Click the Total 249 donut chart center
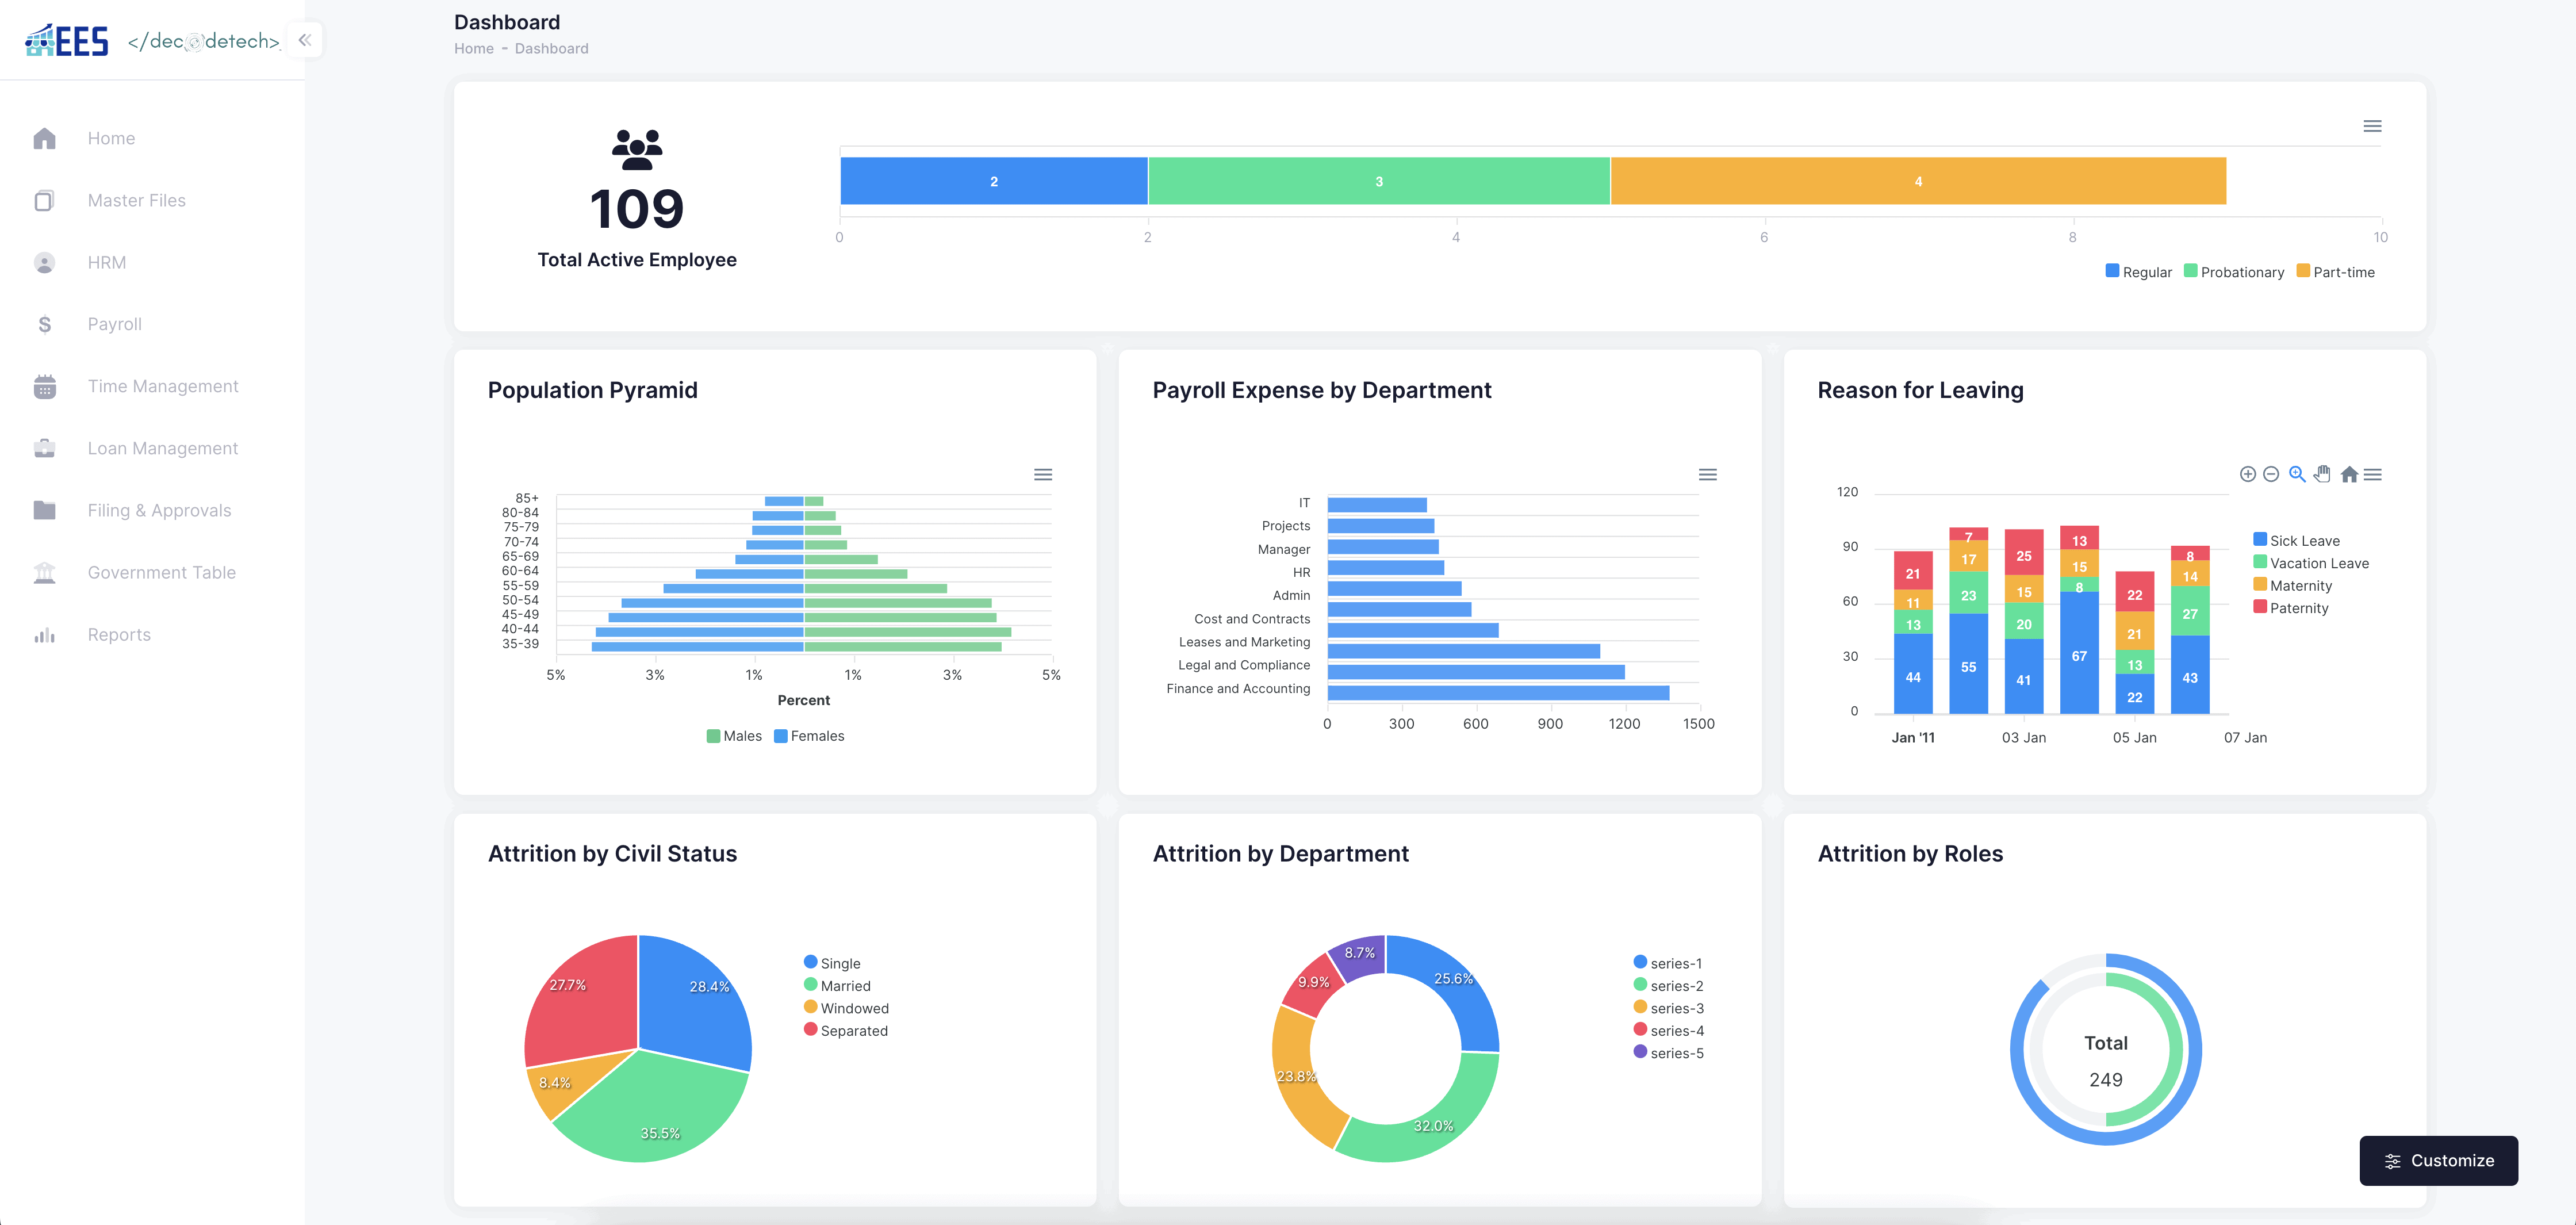This screenshot has height=1225, width=2576. click(2105, 1050)
